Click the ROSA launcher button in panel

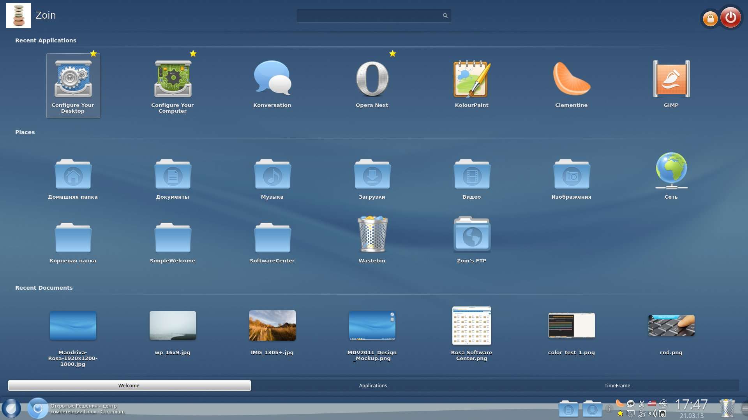pyautogui.click(x=11, y=408)
